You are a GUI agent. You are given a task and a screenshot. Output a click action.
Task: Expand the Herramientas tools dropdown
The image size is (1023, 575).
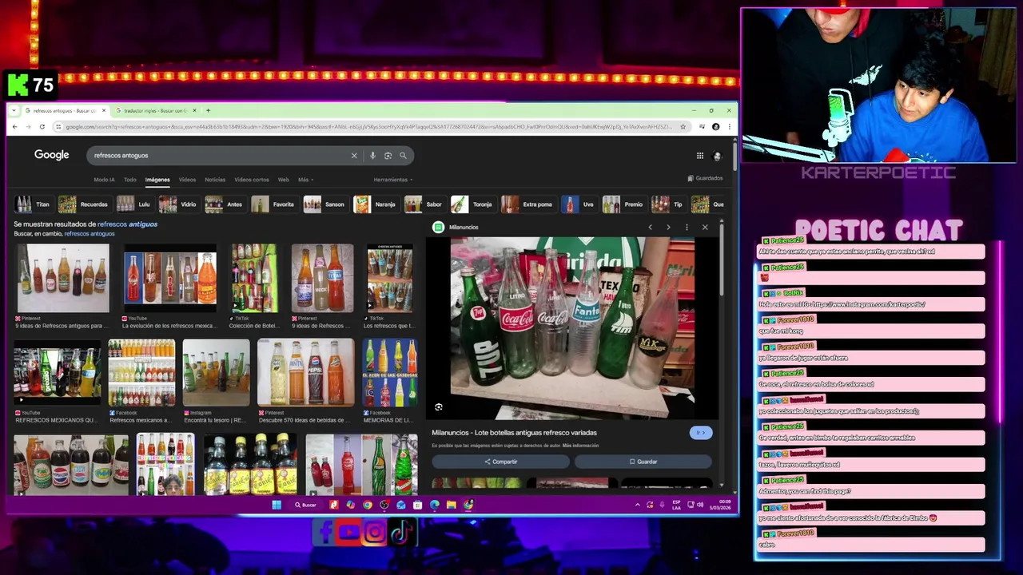tap(392, 180)
